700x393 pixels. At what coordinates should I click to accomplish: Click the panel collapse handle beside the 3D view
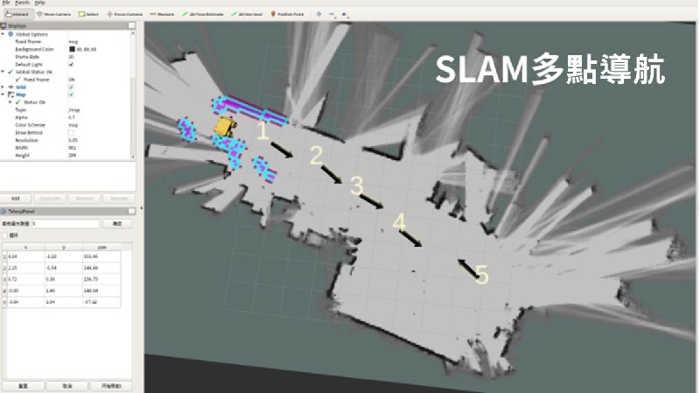tap(142, 208)
